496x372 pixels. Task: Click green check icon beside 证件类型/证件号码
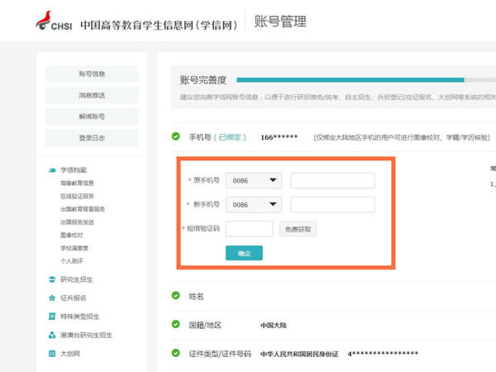175,353
